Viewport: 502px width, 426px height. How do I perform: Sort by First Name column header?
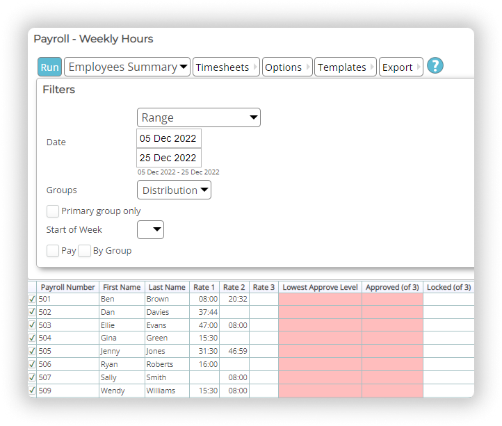click(x=122, y=287)
